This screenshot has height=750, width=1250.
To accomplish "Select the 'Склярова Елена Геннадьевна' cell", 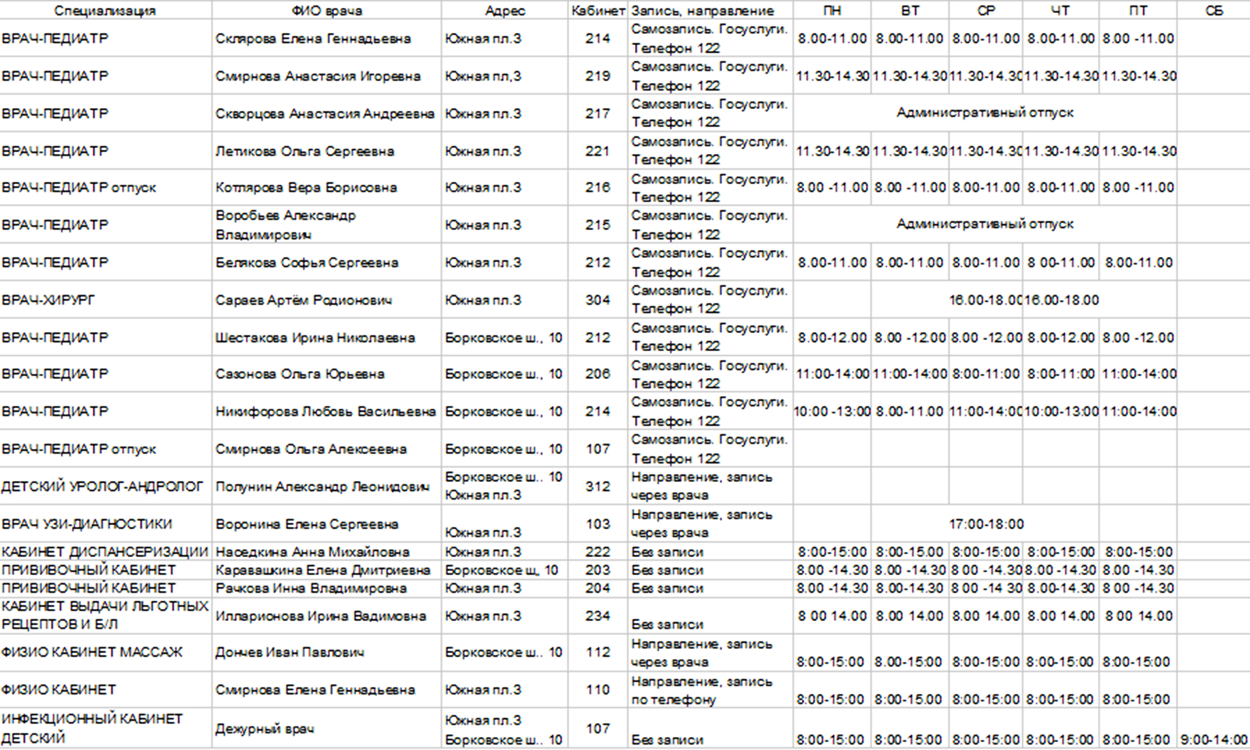I will [x=313, y=39].
